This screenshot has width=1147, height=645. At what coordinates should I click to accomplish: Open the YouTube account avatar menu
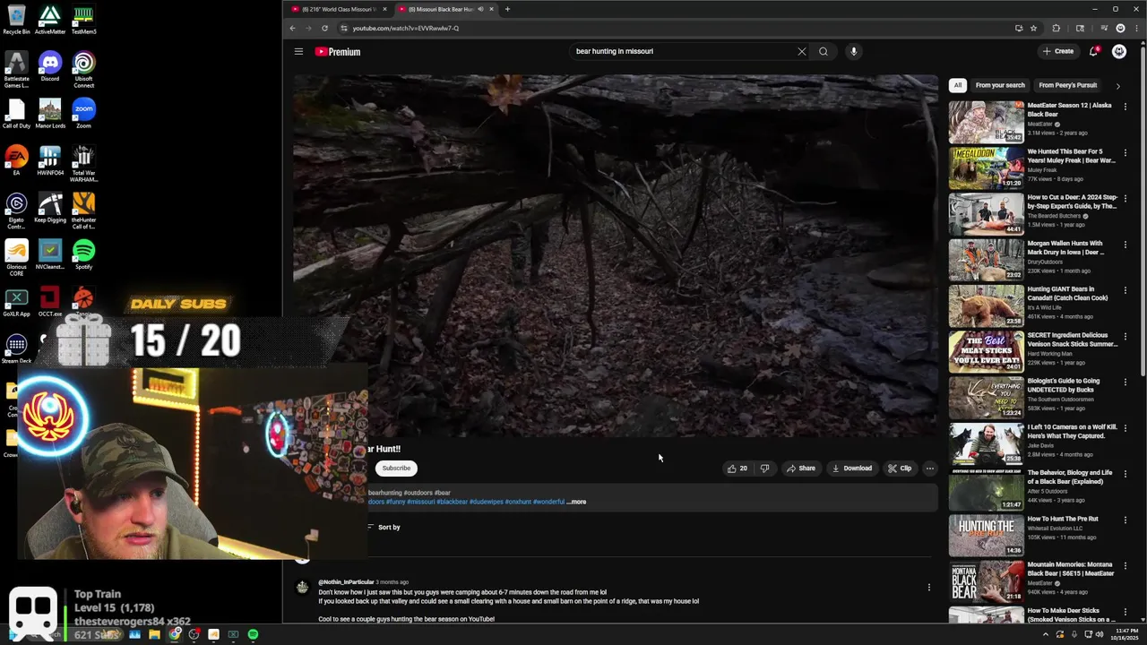pos(1119,51)
